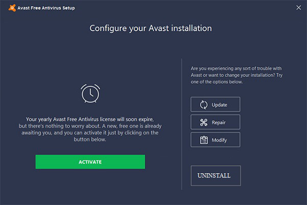Click the "Are you experiencing any sort of trouble" text
307x205 pixels.
tap(235, 68)
